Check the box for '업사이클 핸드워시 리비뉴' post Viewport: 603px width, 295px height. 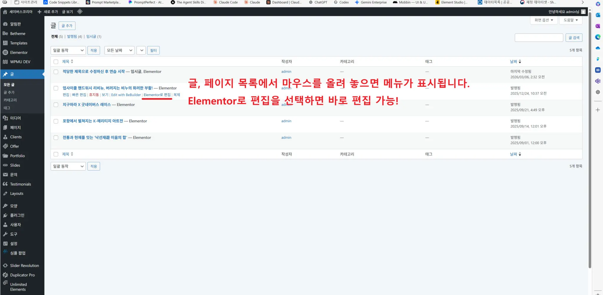coord(56,88)
